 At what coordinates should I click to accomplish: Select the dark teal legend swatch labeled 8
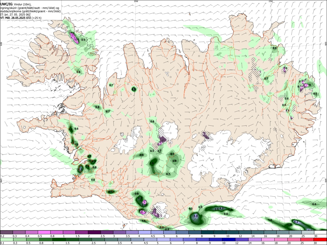[207, 232]
